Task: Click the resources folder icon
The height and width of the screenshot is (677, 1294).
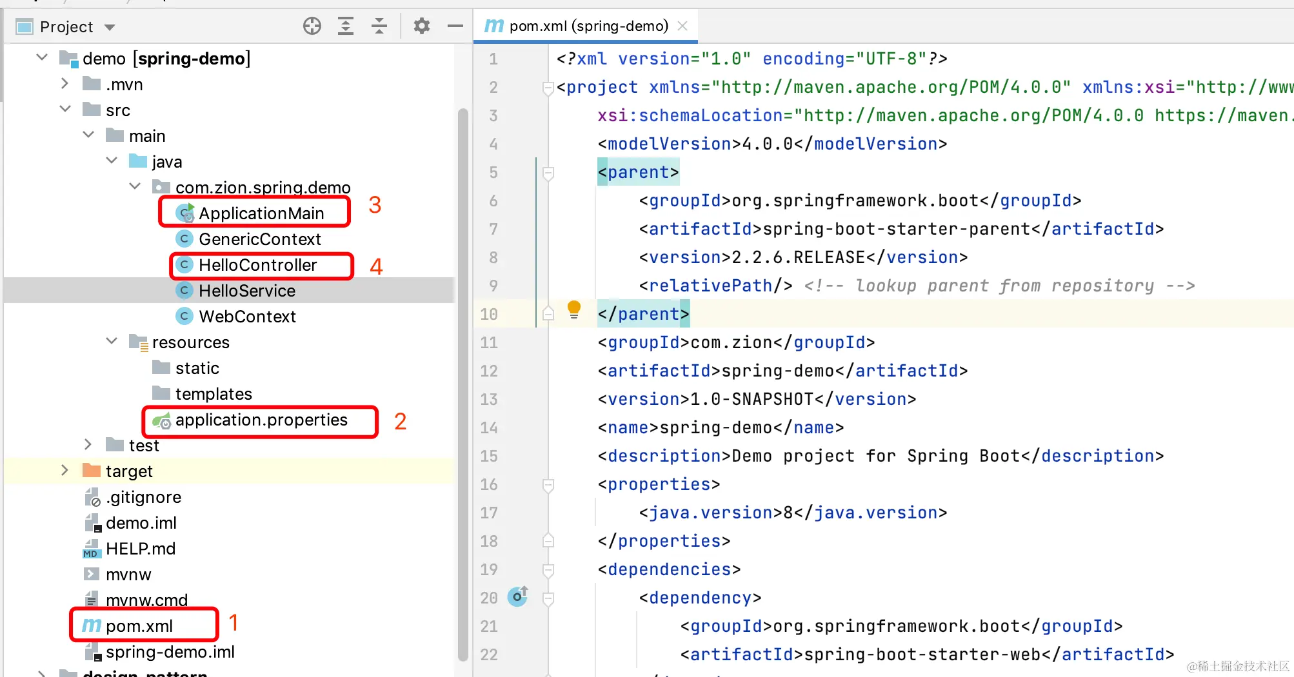Action: pos(139,342)
